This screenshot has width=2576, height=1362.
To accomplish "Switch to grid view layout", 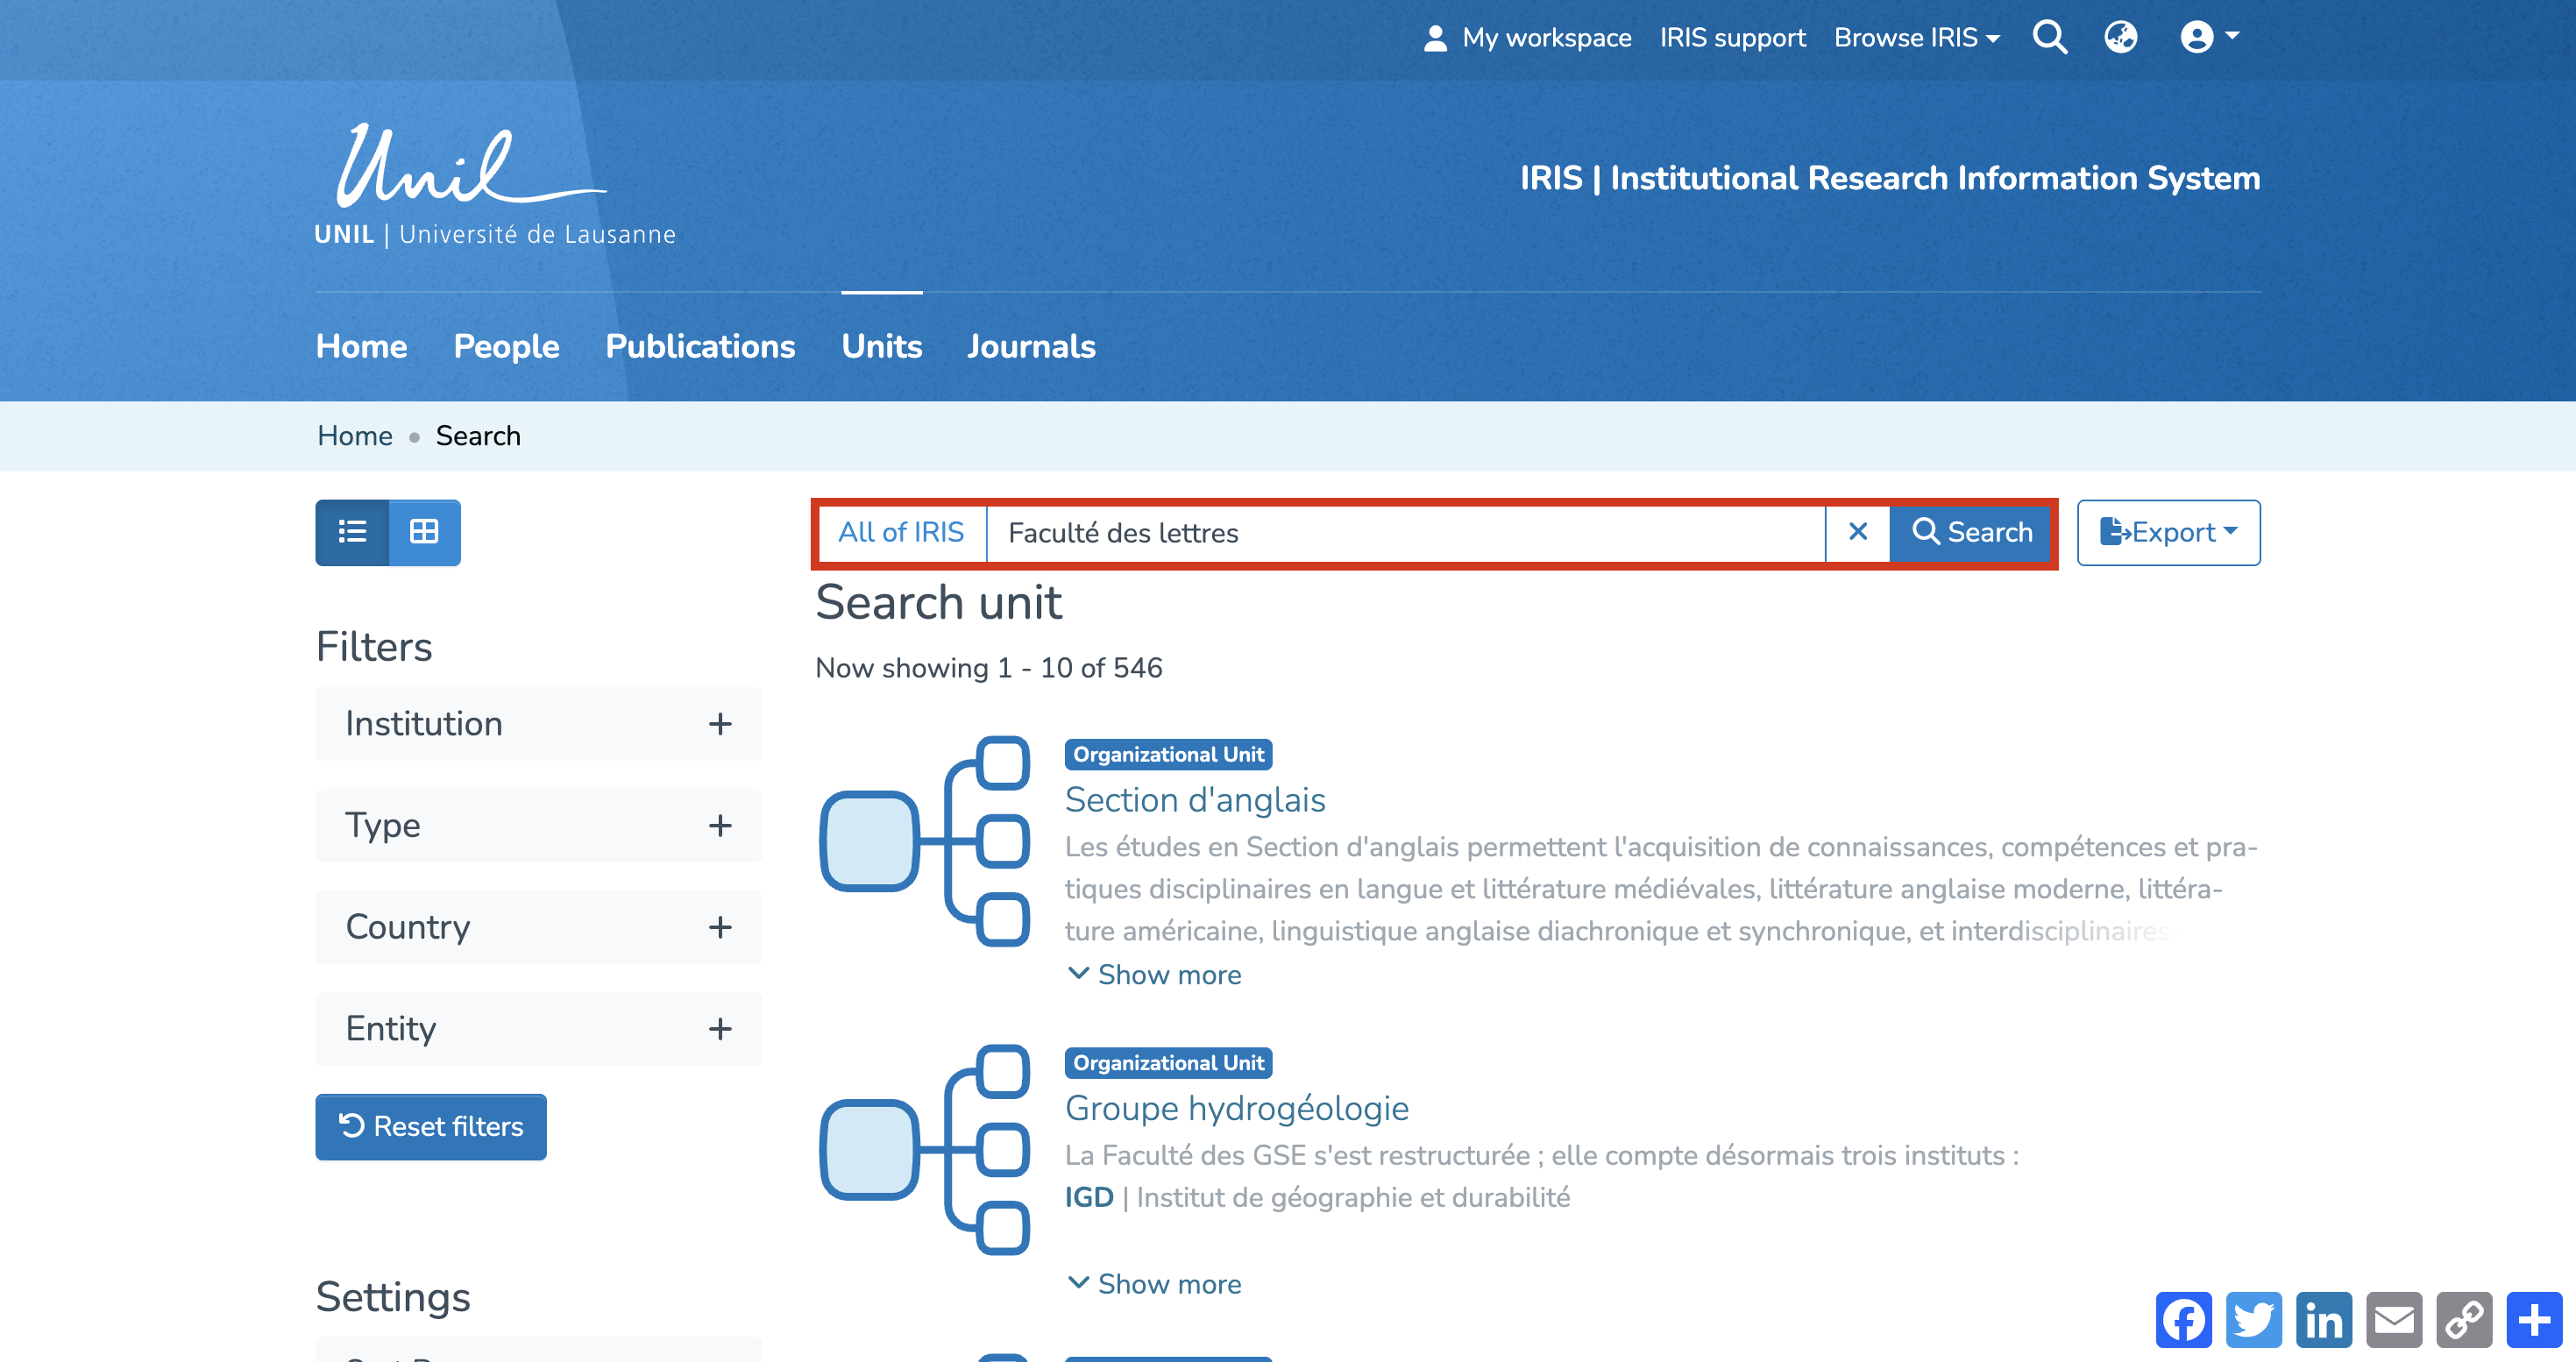I will coord(424,532).
